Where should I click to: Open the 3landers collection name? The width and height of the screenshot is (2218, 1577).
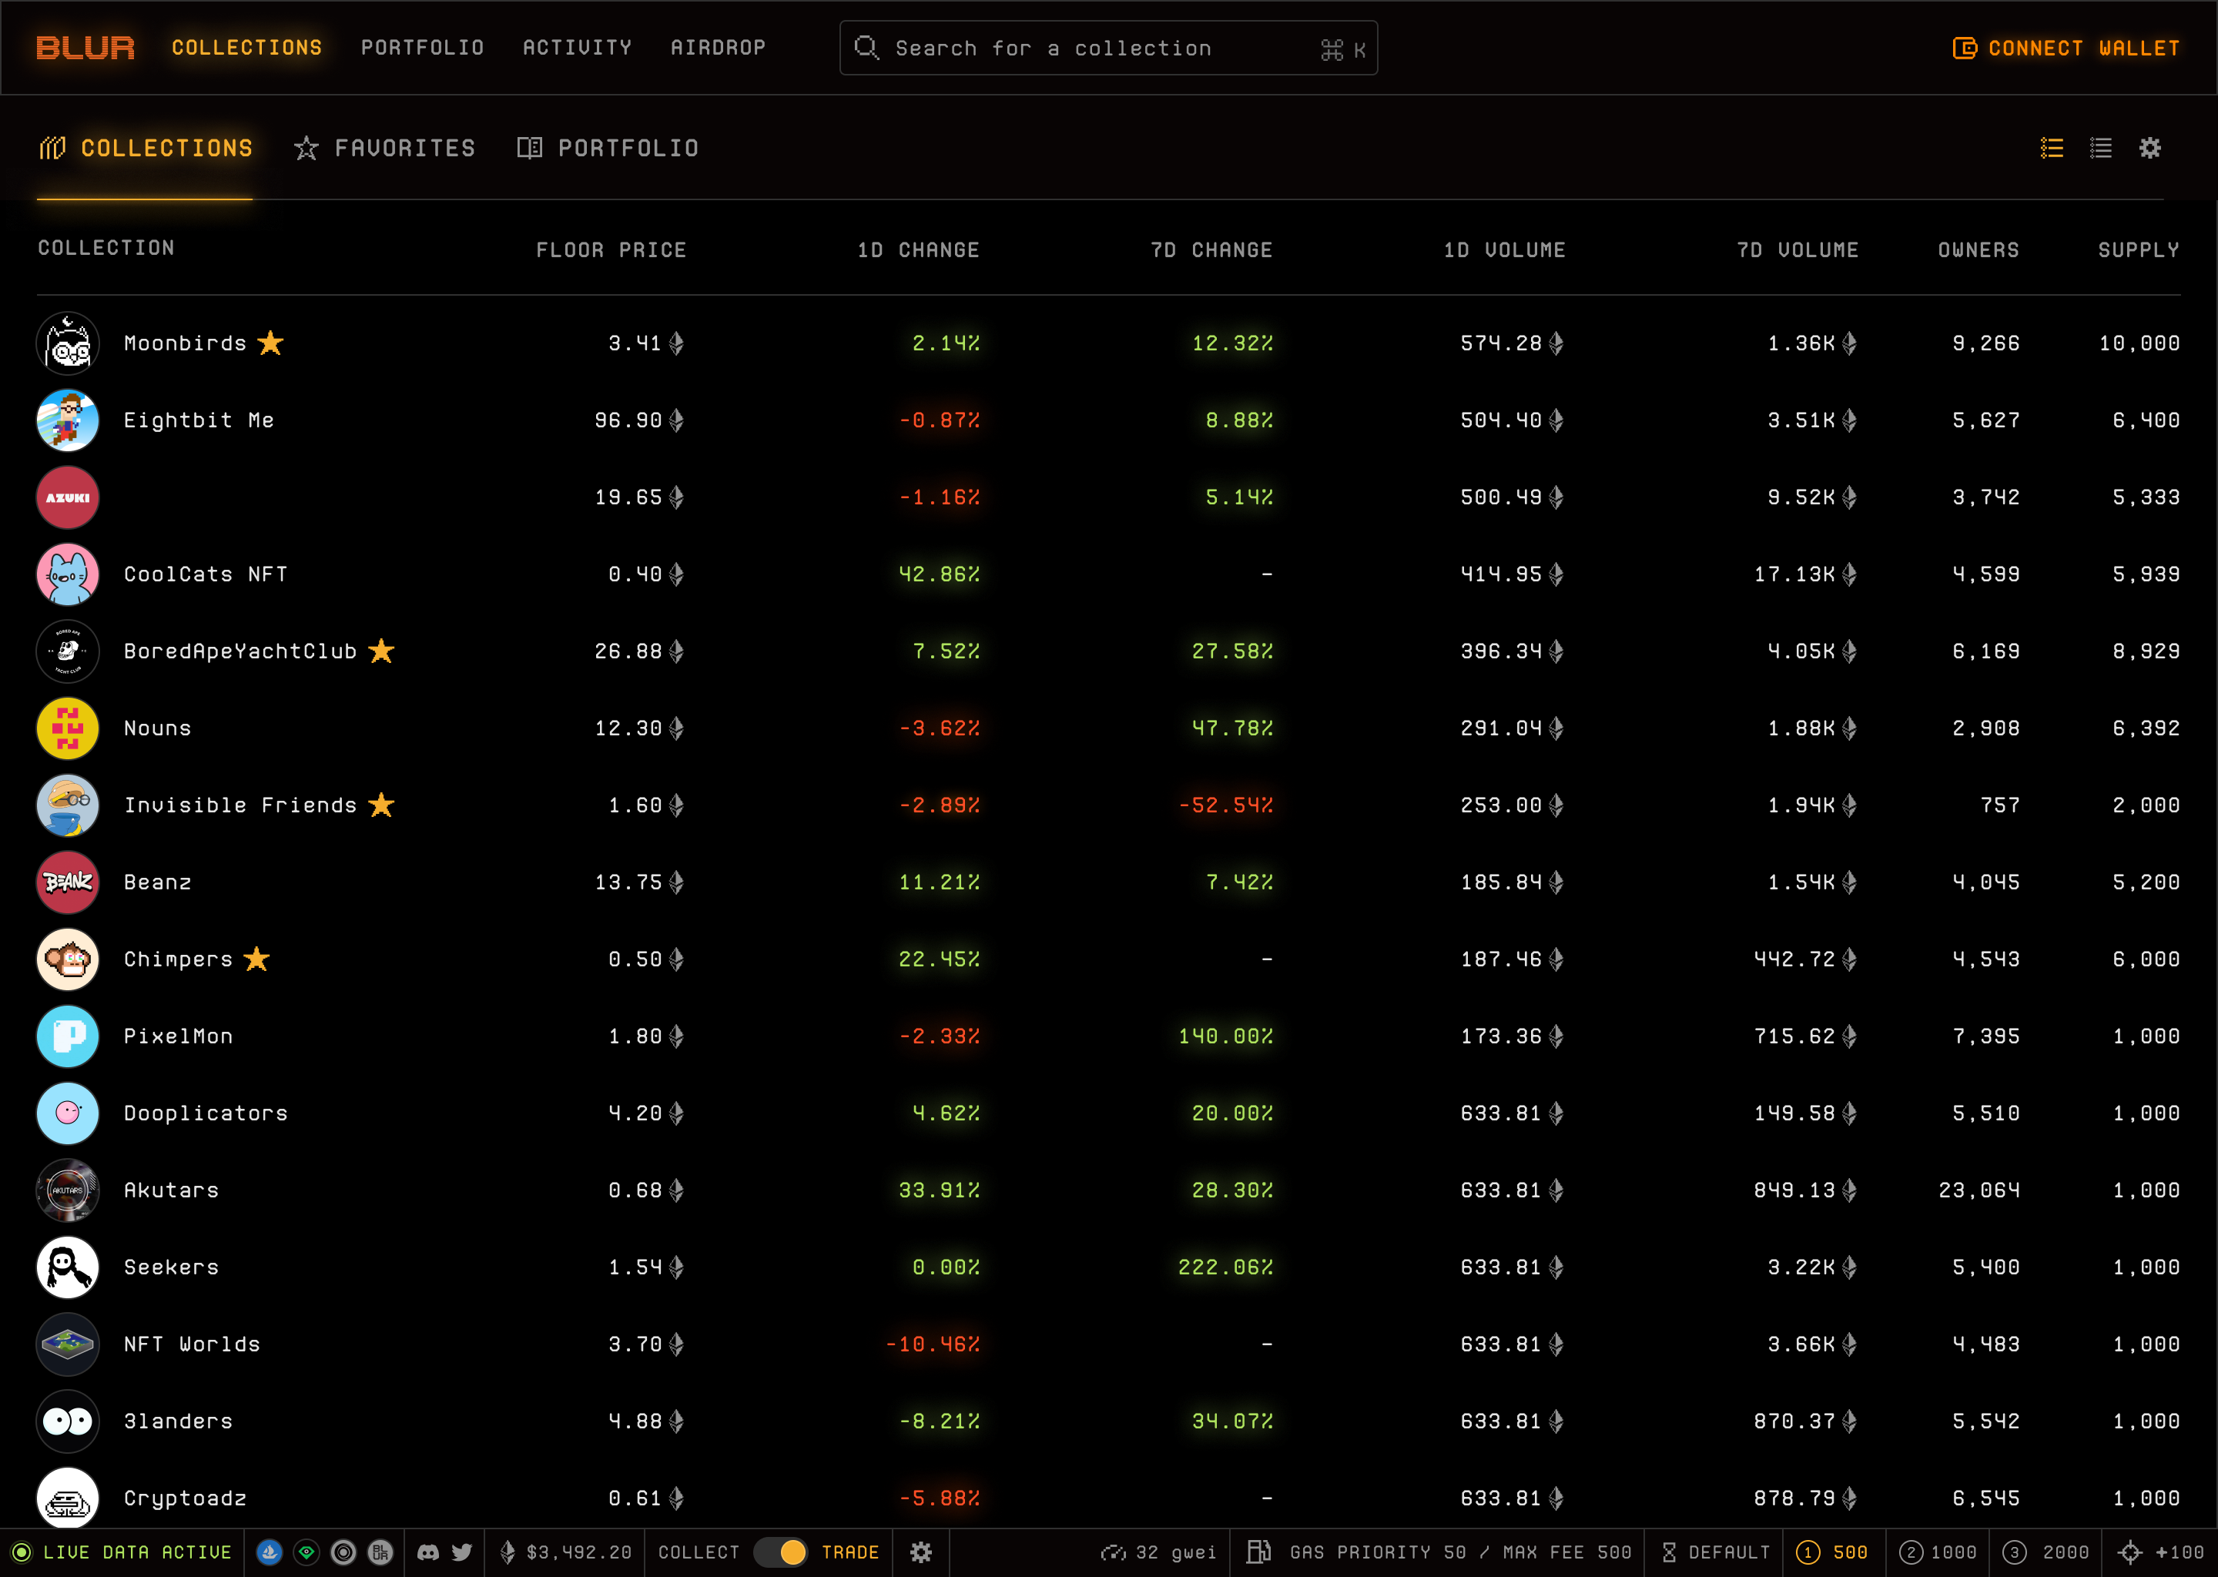click(x=178, y=1421)
